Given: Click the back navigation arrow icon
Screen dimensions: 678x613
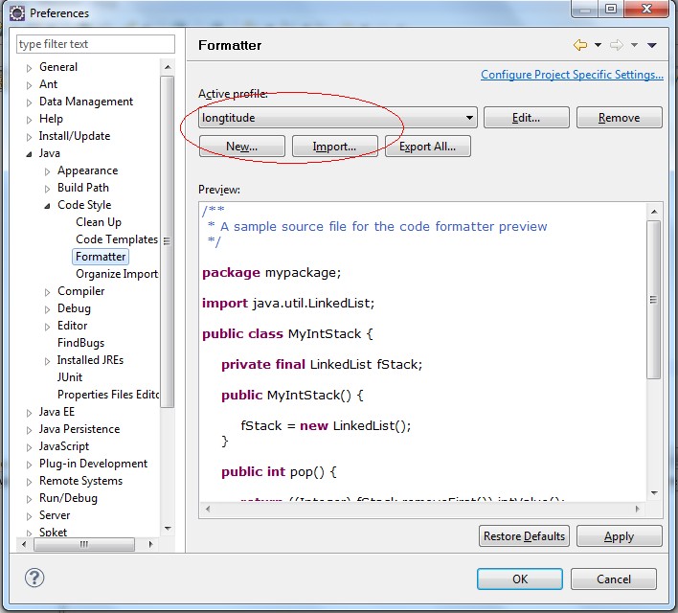Looking at the screenshot, I should pos(579,45).
